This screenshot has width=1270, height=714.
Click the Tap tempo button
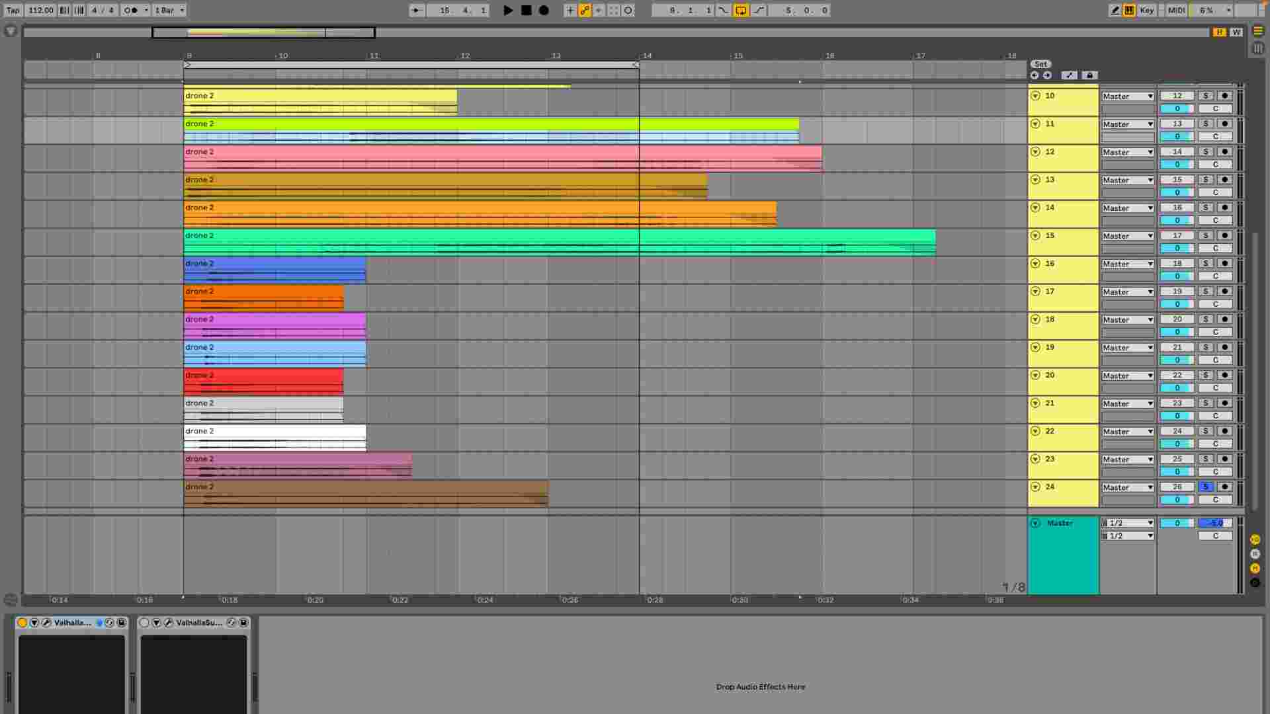[x=13, y=10]
